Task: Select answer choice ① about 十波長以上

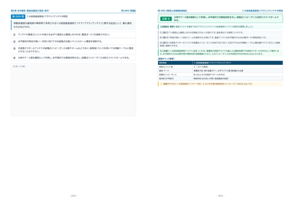Action: pyautogui.click(x=73, y=34)
